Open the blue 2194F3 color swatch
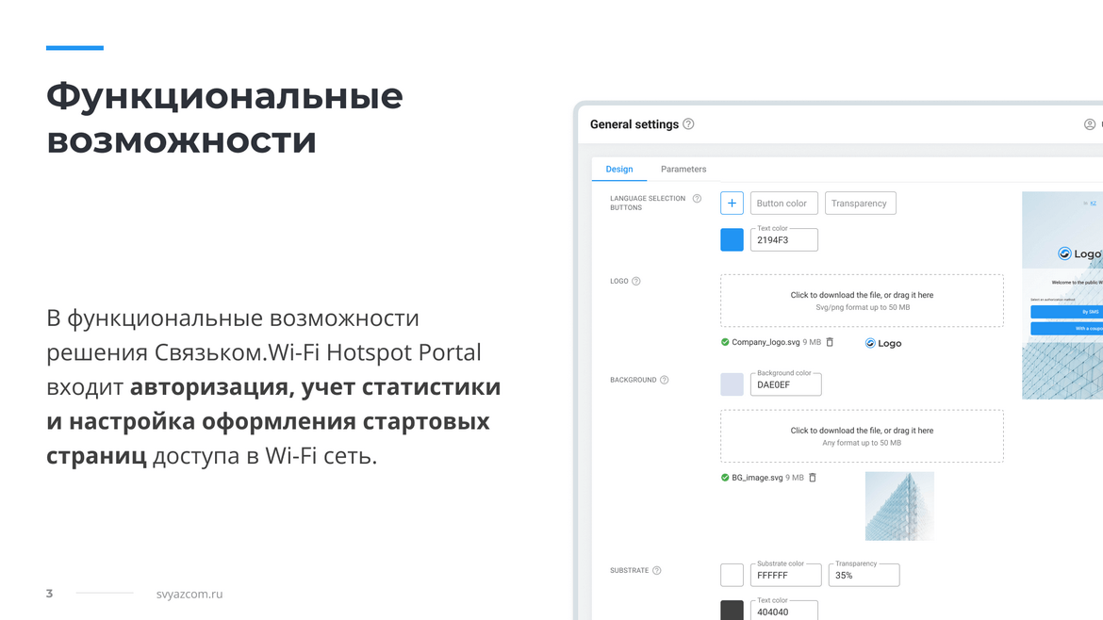1103x620 pixels. coord(732,239)
